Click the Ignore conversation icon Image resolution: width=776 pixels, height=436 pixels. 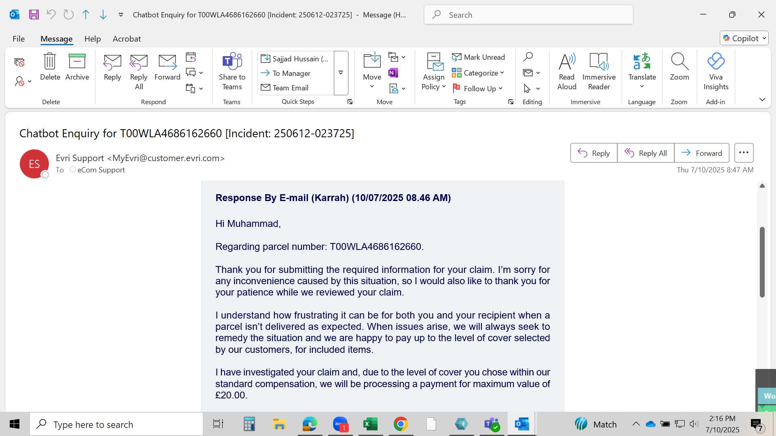coord(19,62)
